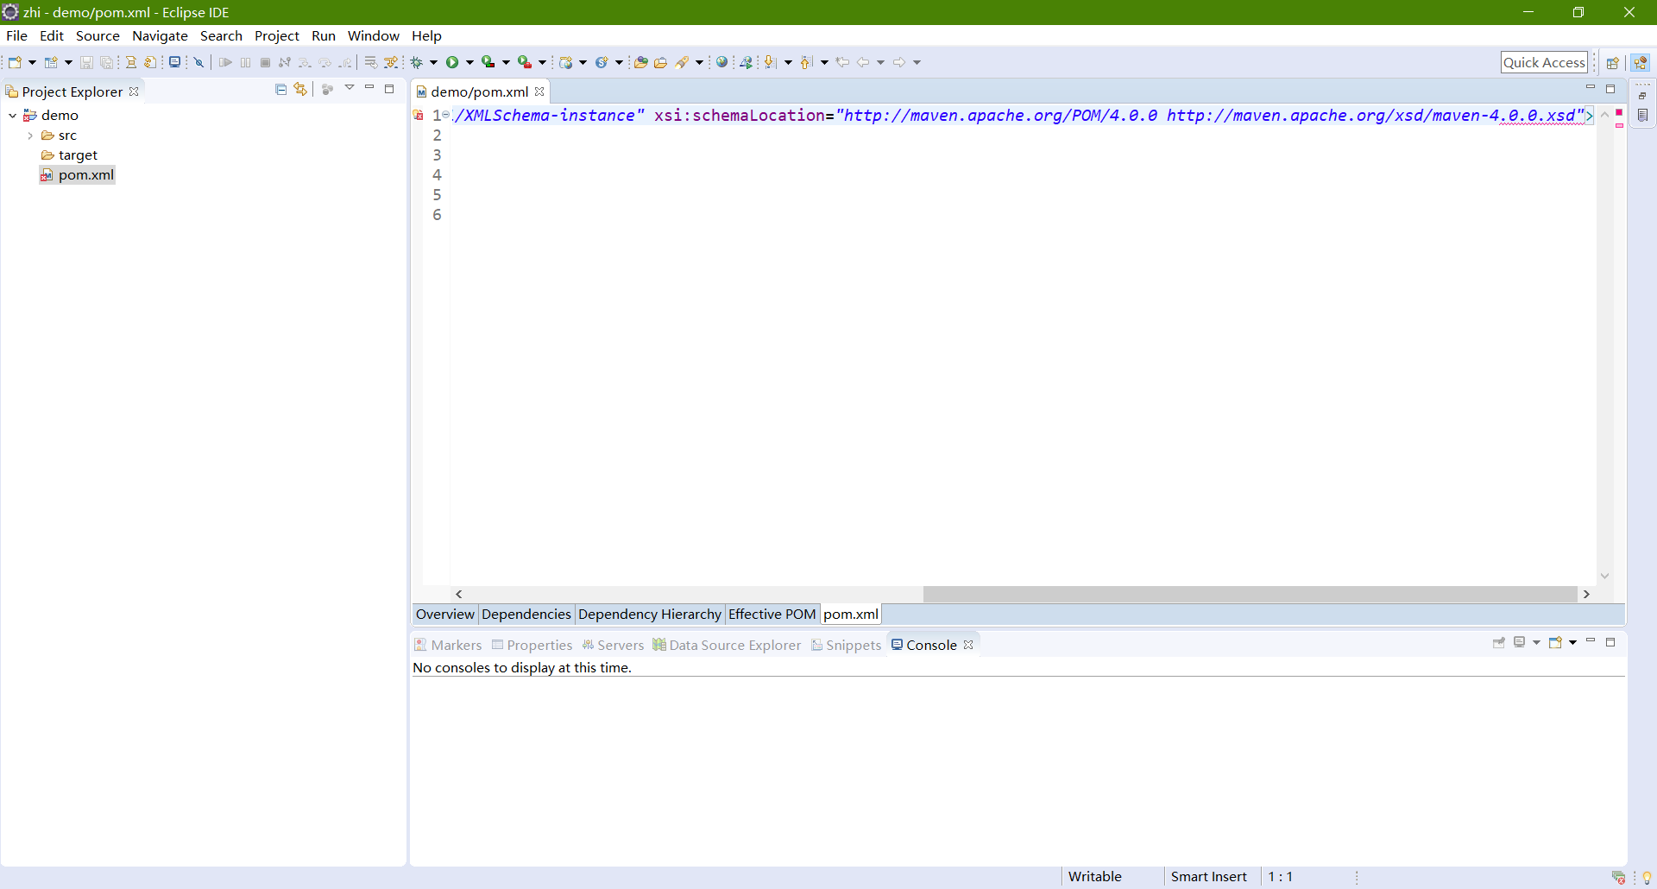
Task: Open the Coverage configurations dropdown arrow
Action: tap(506, 62)
